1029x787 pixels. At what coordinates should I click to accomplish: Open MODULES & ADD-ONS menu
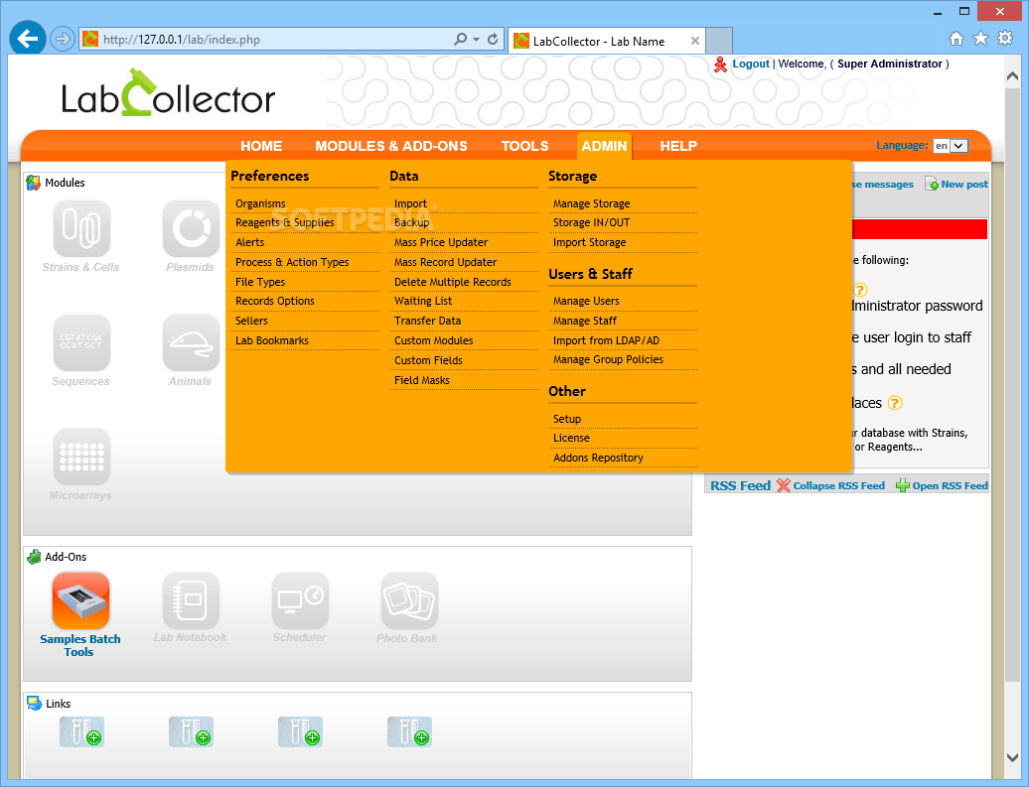tap(391, 146)
